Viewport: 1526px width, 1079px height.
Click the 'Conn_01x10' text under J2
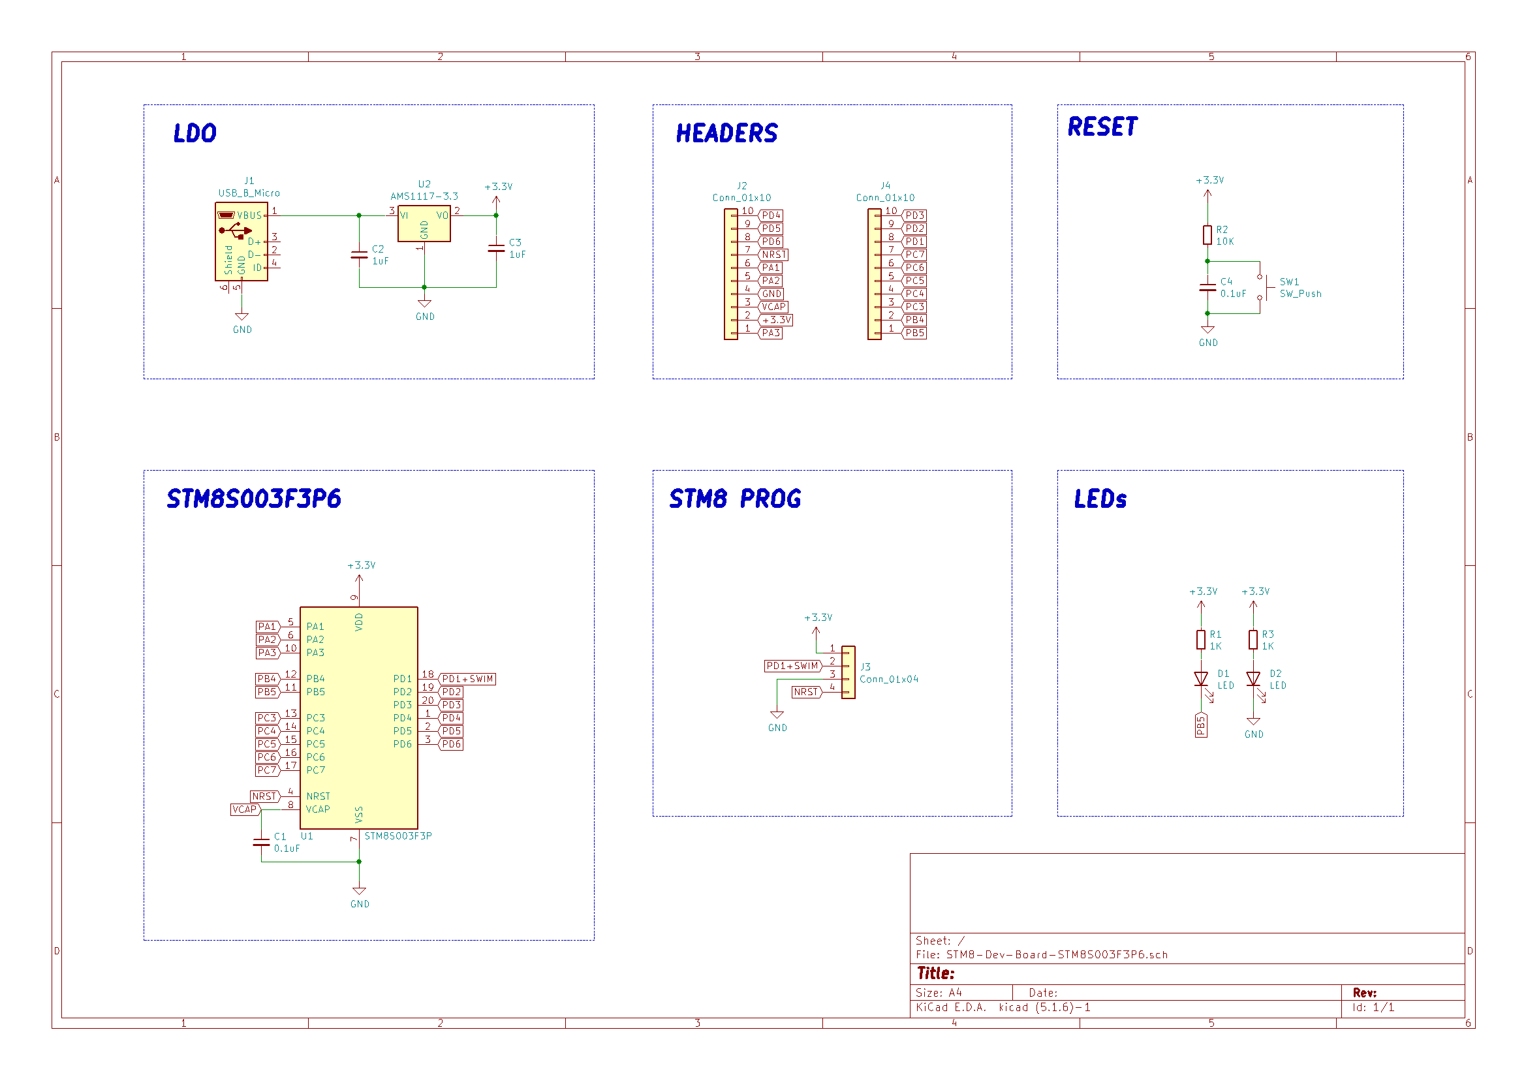[741, 197]
